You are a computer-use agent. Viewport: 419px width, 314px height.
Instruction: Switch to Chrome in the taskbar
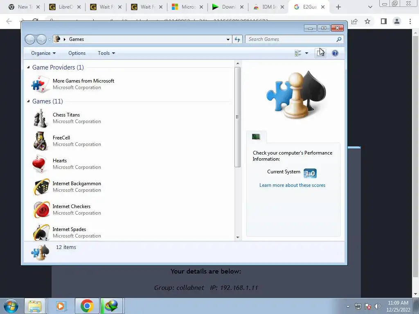(87, 306)
